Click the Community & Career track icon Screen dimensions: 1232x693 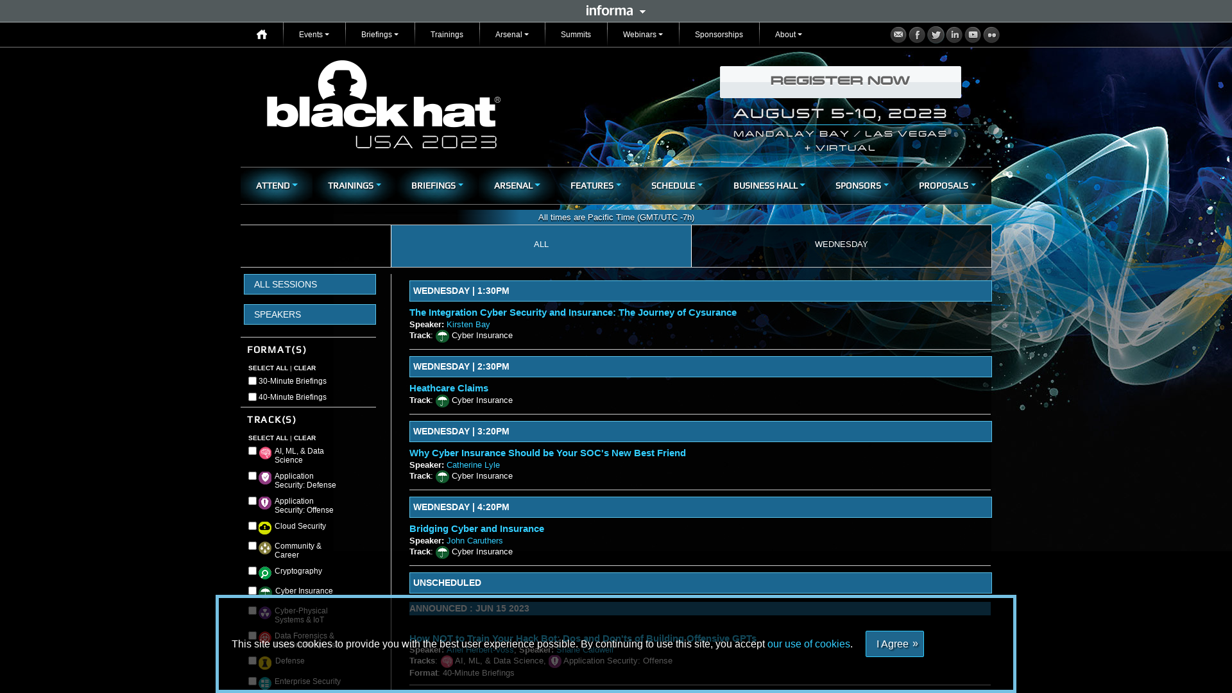coord(265,548)
